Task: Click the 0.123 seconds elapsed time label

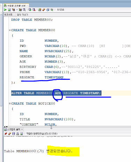Action: (x=61, y=10)
